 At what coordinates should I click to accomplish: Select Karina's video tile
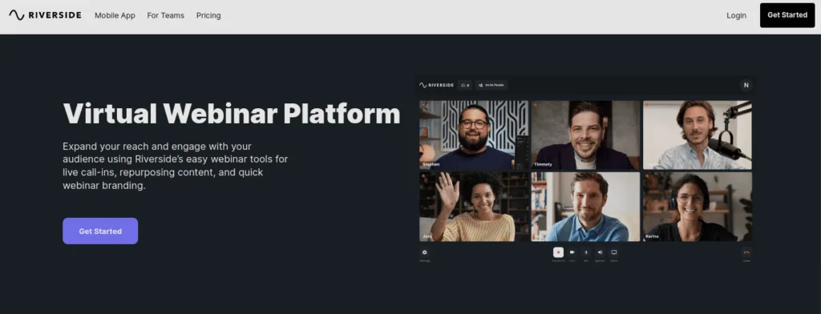pos(698,207)
